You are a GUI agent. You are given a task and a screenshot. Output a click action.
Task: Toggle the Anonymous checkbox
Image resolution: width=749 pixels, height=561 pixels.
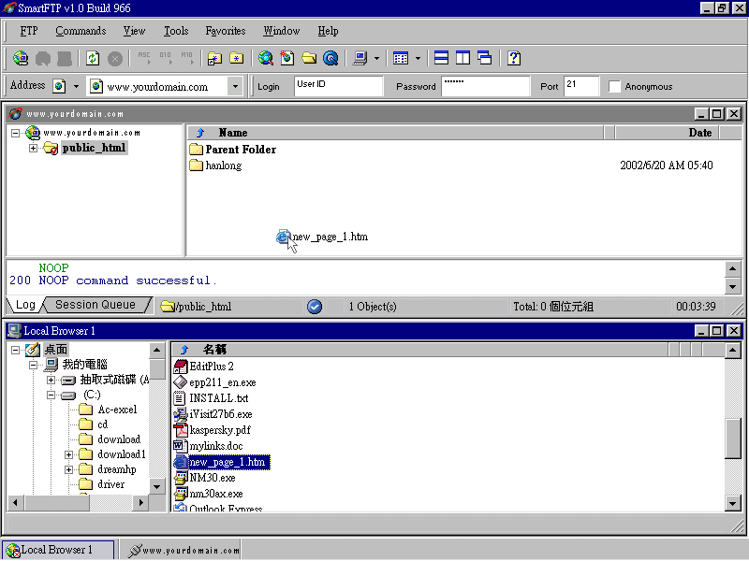pos(614,86)
